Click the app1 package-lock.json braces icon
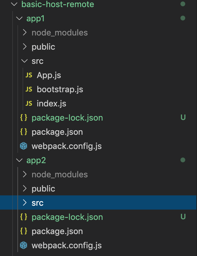Screen dimensions: 197x256 24,118
